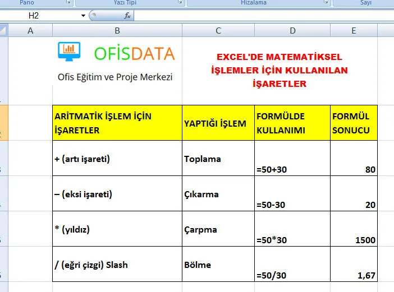This screenshot has height=292, width=394.
Task: Click the OFISDATA logo image
Action: (x=117, y=62)
